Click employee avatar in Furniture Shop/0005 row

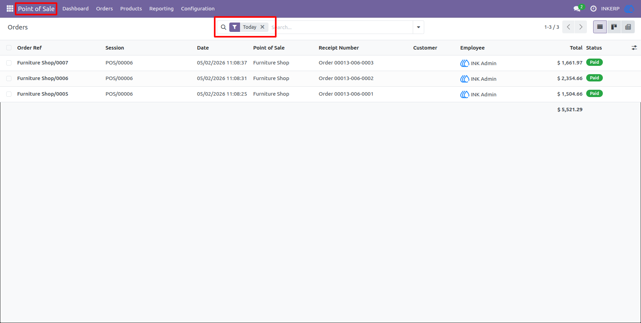464,94
